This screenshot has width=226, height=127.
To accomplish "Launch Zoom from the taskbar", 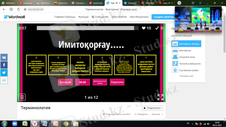I will pyautogui.click(x=15, y=124).
